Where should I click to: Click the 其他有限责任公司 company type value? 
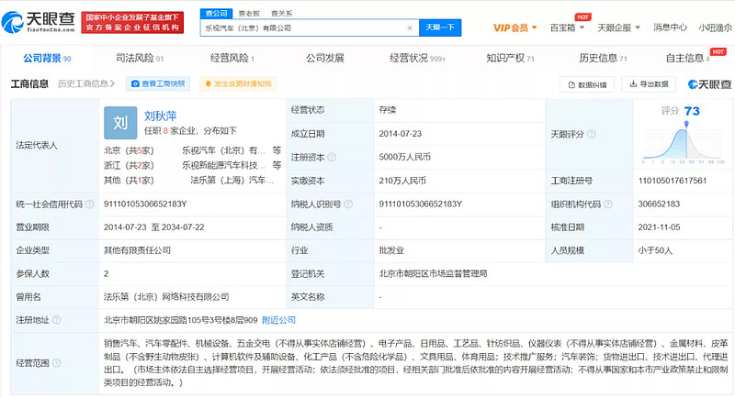click(x=137, y=250)
